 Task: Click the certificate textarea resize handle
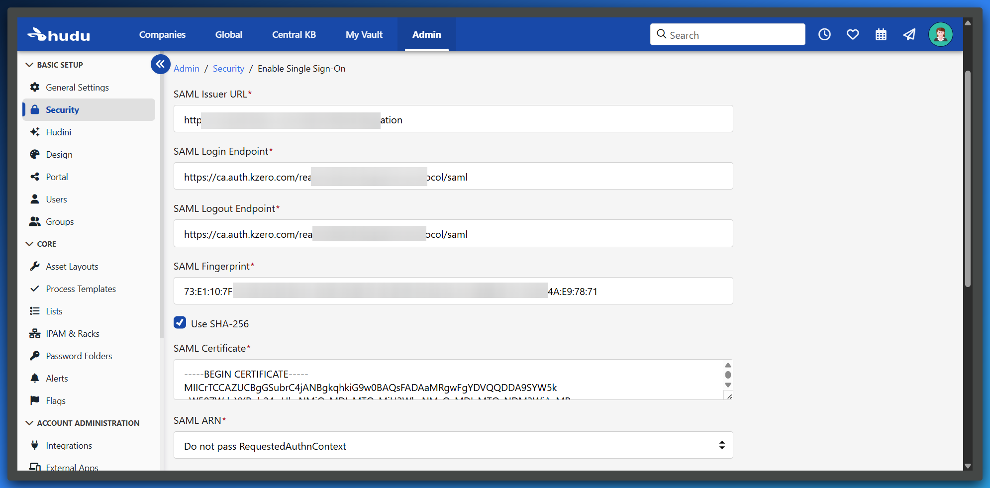(729, 396)
